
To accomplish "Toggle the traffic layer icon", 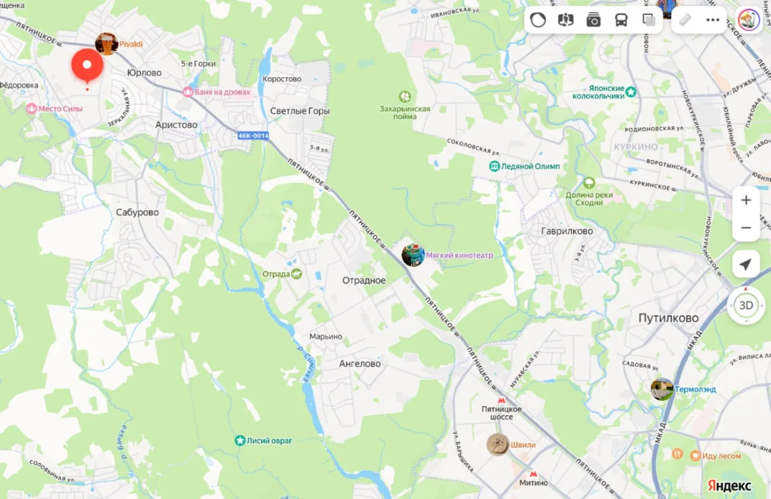I will [x=538, y=20].
